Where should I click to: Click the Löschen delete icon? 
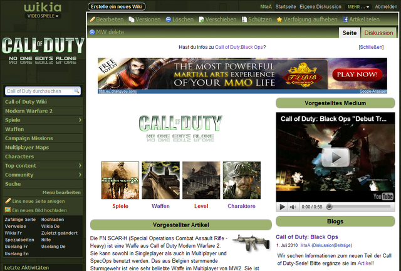coord(169,19)
